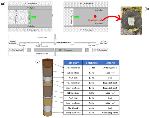Click the top Coal pillar label left plan
The image size is (150, 118).
coord(31,8)
